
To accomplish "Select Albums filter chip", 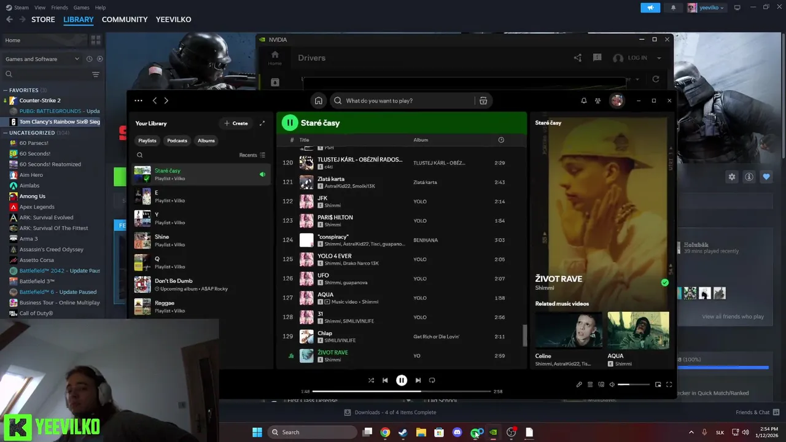I will coord(206,141).
